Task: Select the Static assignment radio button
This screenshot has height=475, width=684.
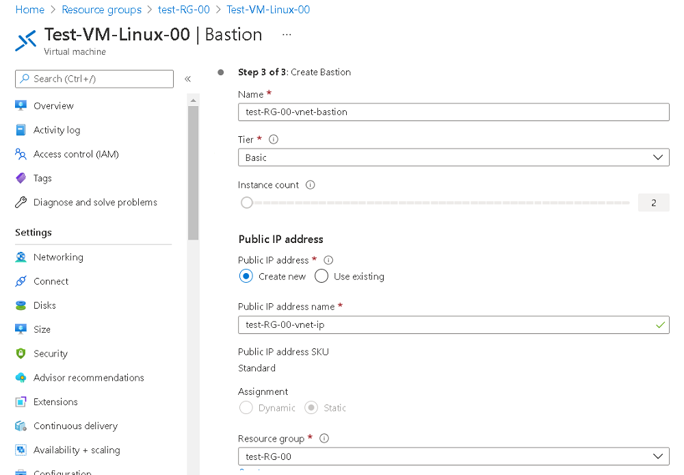Action: pyautogui.click(x=311, y=408)
